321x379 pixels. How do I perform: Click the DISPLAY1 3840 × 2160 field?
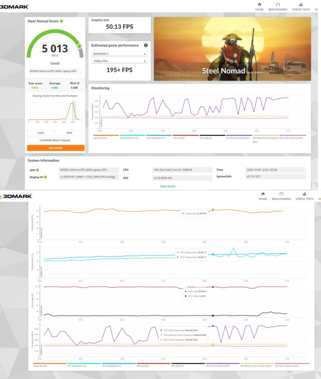(x=89, y=177)
